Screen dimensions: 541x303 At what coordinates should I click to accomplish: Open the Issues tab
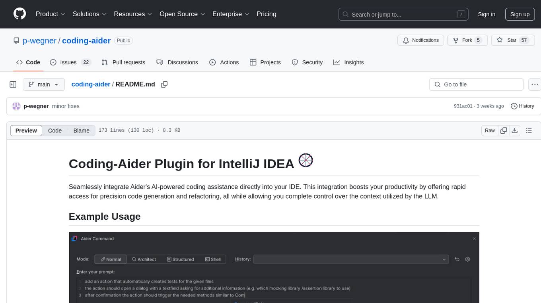pyautogui.click(x=70, y=62)
